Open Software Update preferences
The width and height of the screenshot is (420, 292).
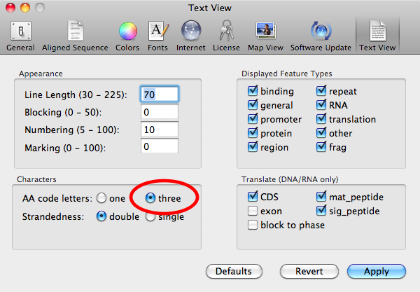click(319, 35)
